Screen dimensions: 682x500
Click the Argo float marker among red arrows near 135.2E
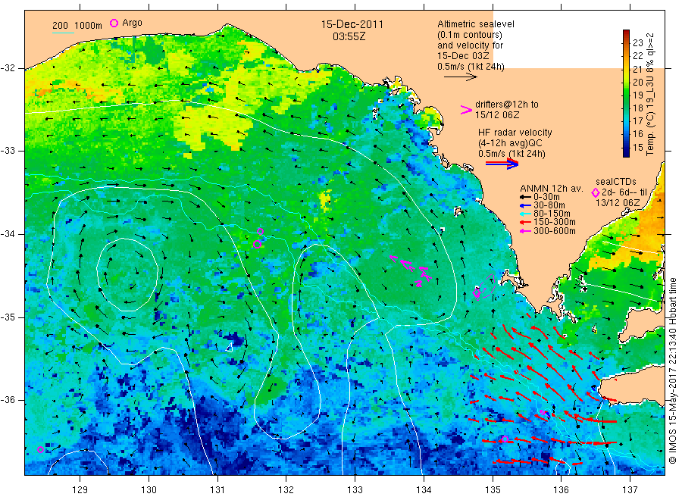pyautogui.click(x=505, y=439)
